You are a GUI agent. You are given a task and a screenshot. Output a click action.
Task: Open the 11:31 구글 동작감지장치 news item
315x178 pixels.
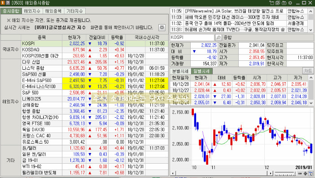239,30
